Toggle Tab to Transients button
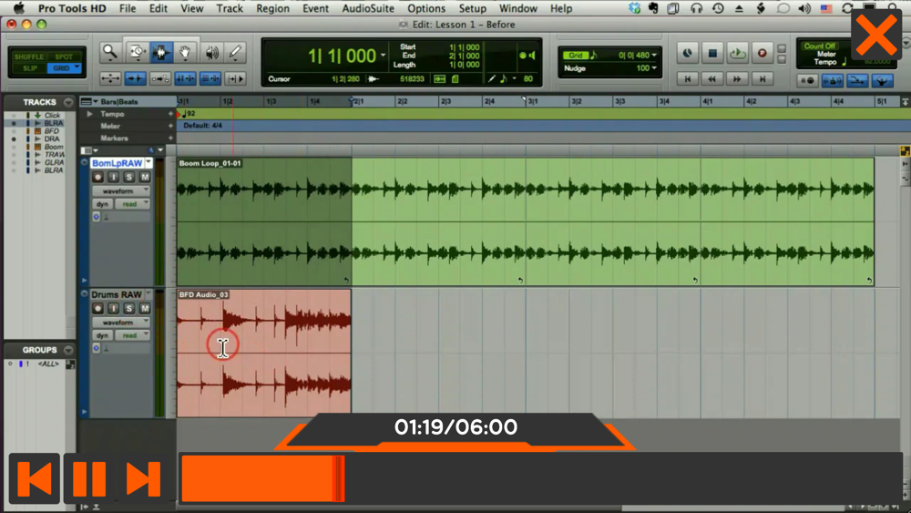 (x=136, y=78)
